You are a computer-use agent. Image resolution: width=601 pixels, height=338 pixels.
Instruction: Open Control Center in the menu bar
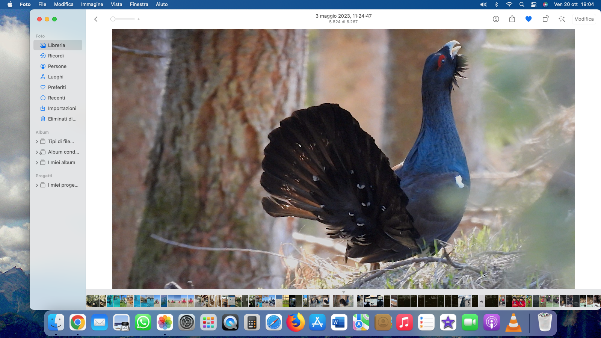[x=533, y=5]
